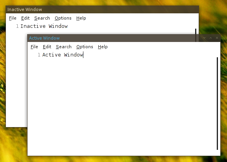This screenshot has height=162, width=227.
Task: Open Search menu in Active Window
Action: [x=64, y=47]
